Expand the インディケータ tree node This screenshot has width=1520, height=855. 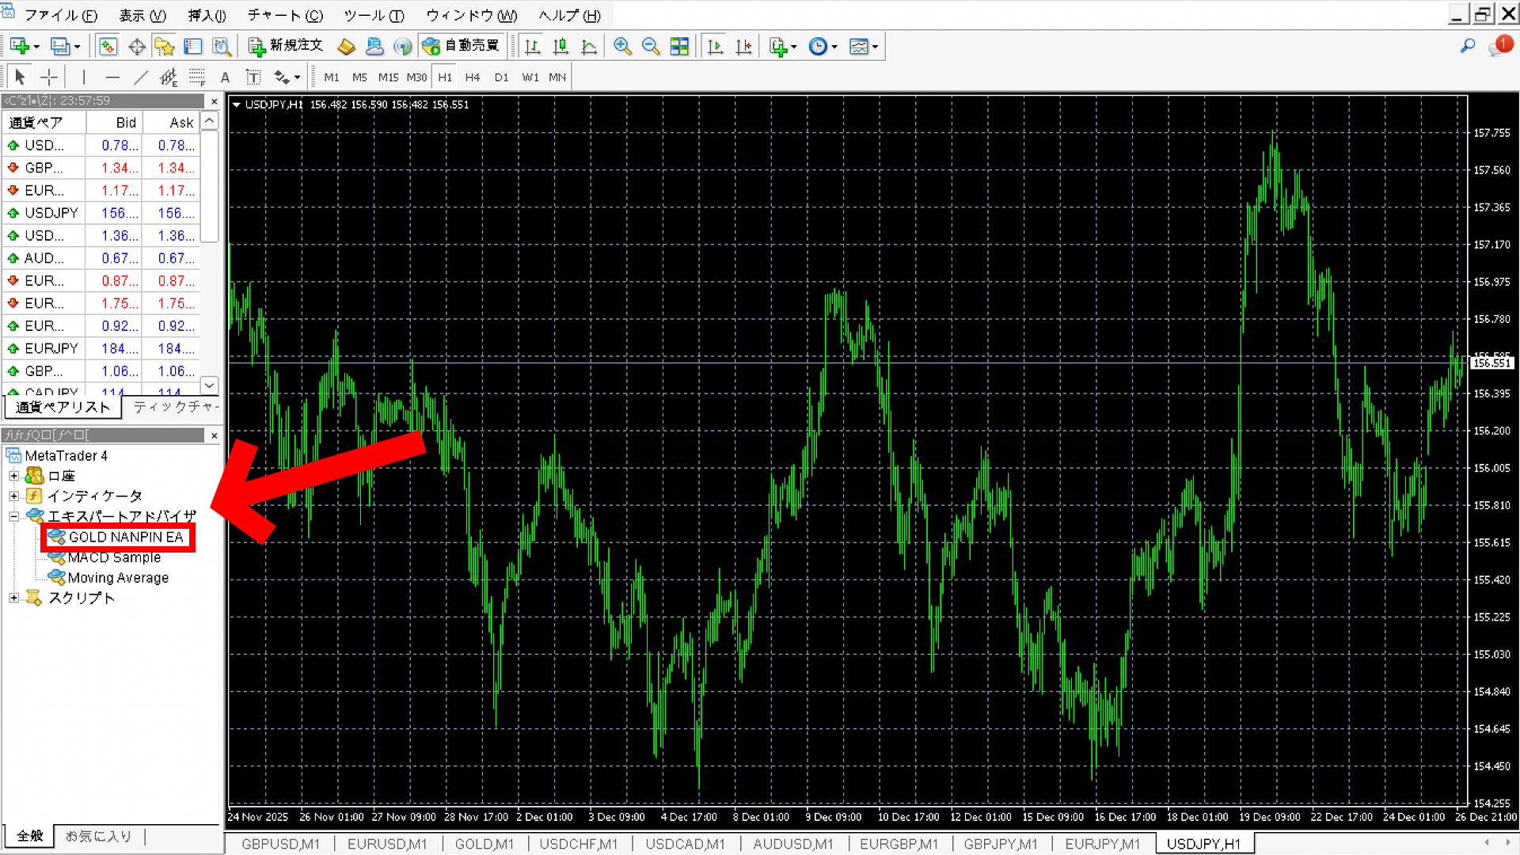(x=13, y=496)
